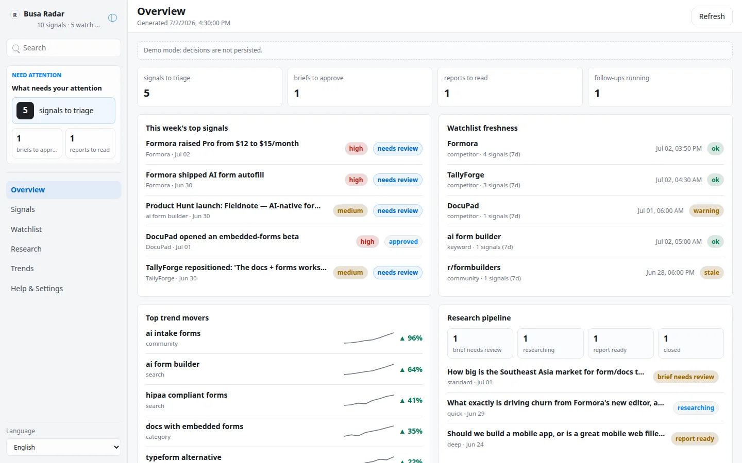The width and height of the screenshot is (742, 463).
Task: Select the "brief needs review" pipeline count card
Action: [x=480, y=343]
